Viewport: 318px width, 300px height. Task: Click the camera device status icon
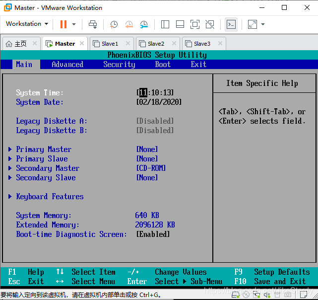288,295
